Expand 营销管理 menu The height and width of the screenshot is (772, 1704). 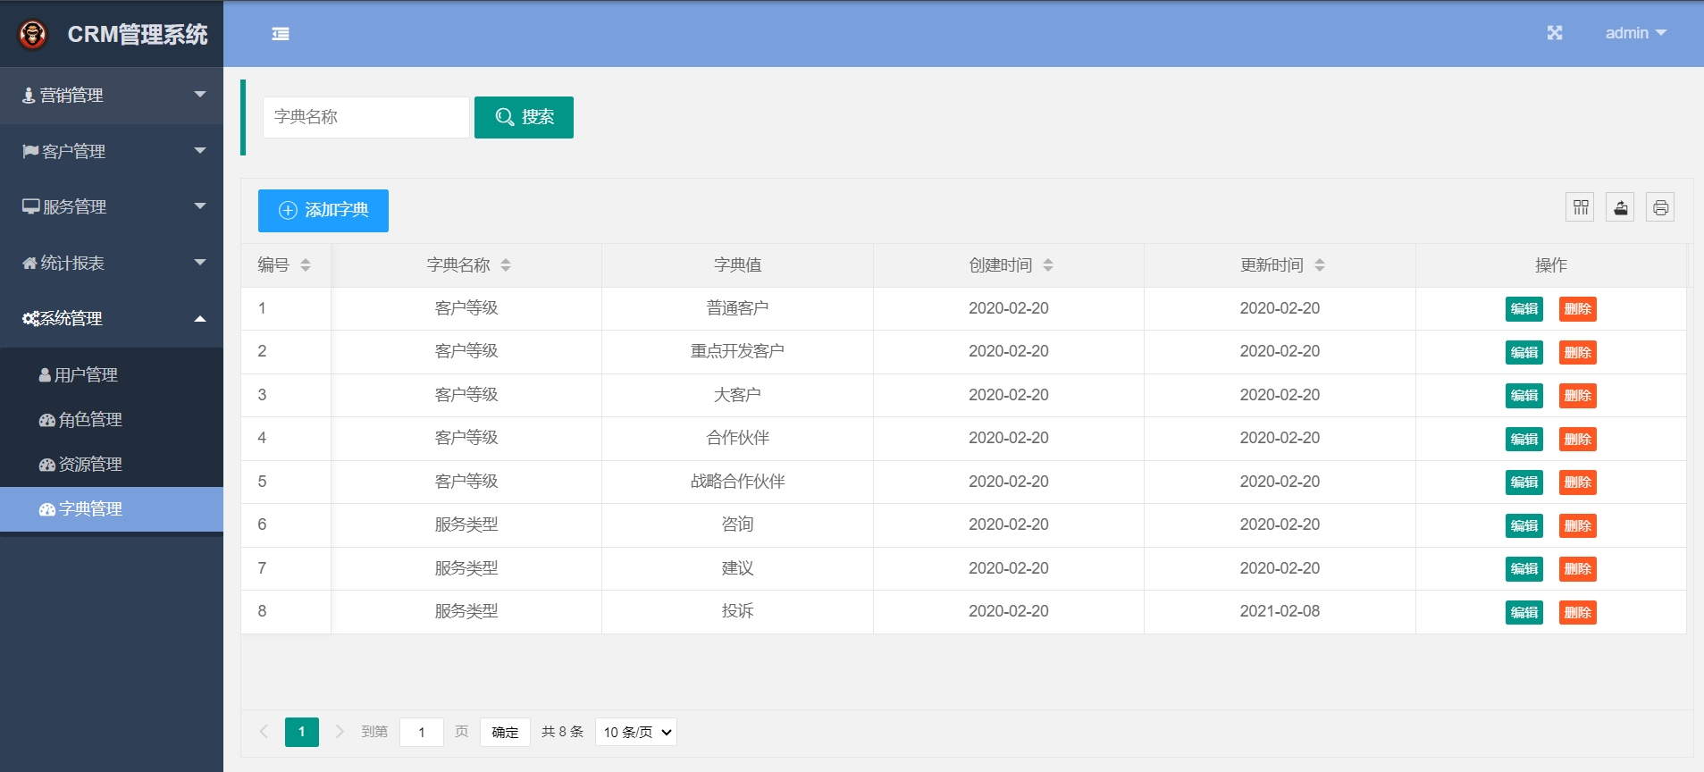tap(112, 95)
